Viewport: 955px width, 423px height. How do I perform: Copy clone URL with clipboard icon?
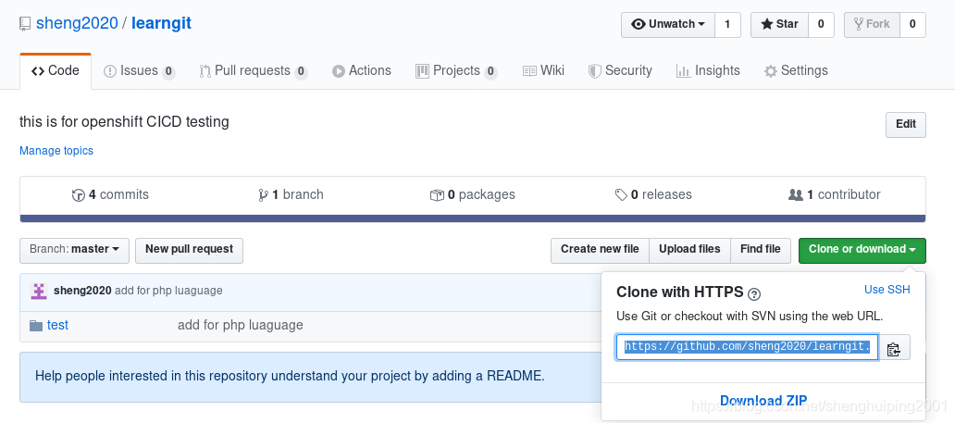click(894, 349)
